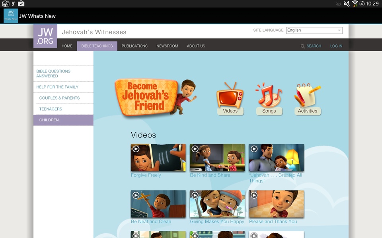The height and width of the screenshot is (238, 382).
Task: Click the search magnifier icon
Action: pyautogui.click(x=302, y=46)
